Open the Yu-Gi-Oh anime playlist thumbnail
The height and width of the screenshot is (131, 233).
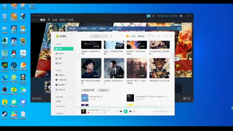tap(159, 68)
